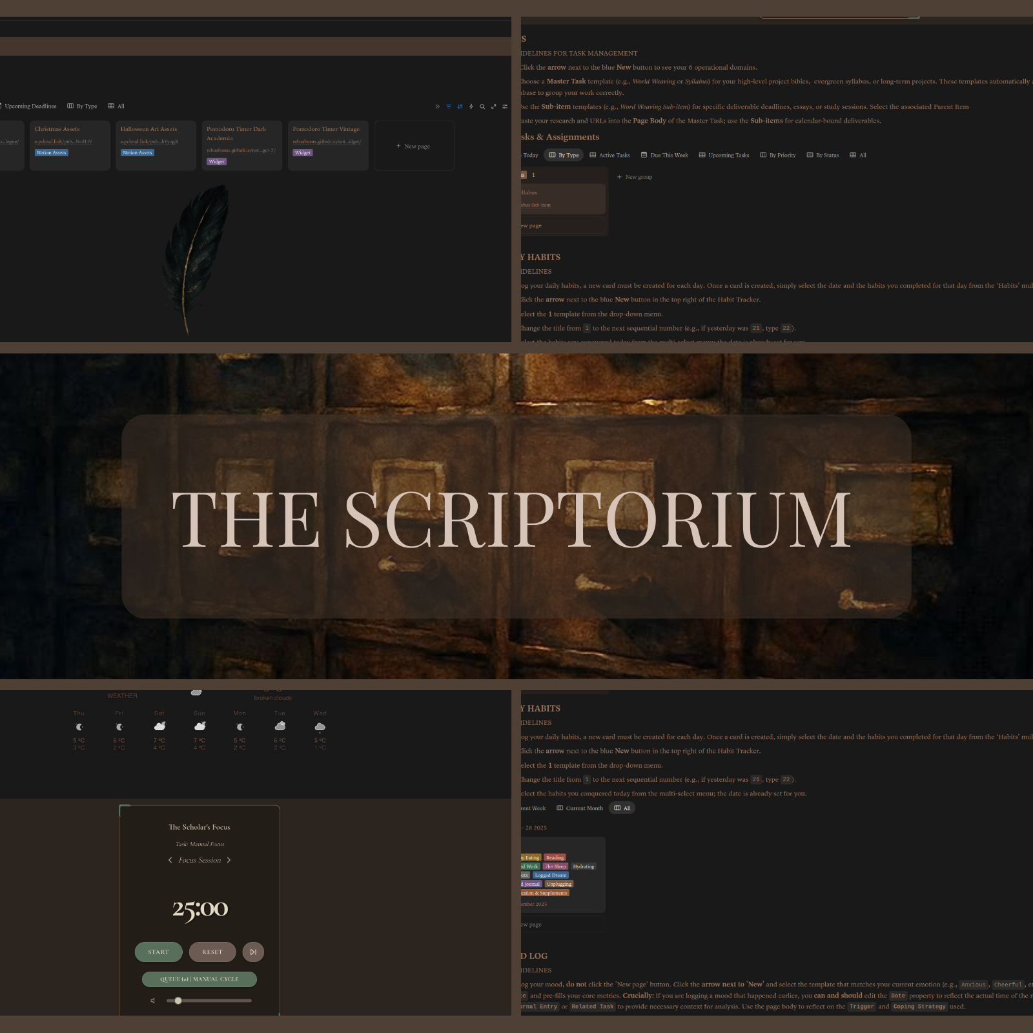Select the By Type tab in Tasks section

pyautogui.click(x=564, y=155)
